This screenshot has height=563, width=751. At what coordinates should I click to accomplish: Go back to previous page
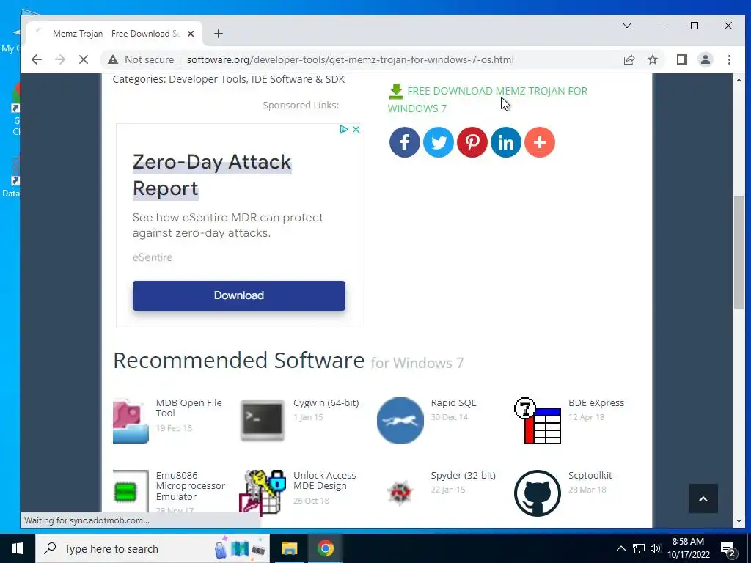tap(37, 59)
